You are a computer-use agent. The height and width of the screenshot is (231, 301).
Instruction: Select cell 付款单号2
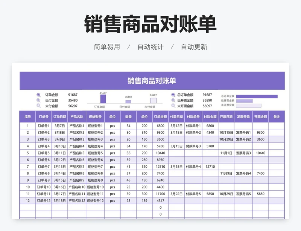[x=193, y=133]
